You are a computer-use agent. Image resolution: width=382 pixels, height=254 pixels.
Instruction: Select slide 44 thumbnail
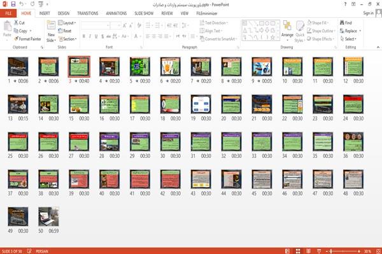231,180
